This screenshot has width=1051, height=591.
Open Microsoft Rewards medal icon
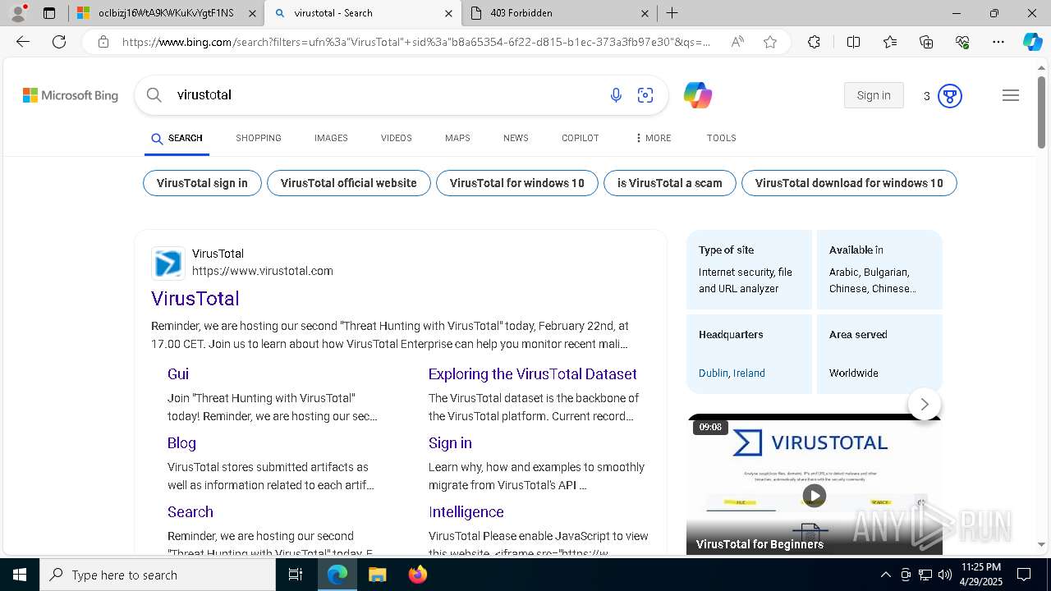949,96
